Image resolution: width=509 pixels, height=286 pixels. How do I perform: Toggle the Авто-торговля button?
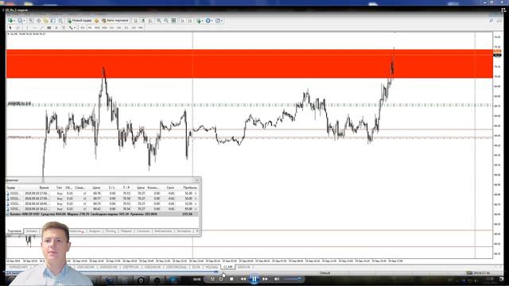tap(115, 21)
